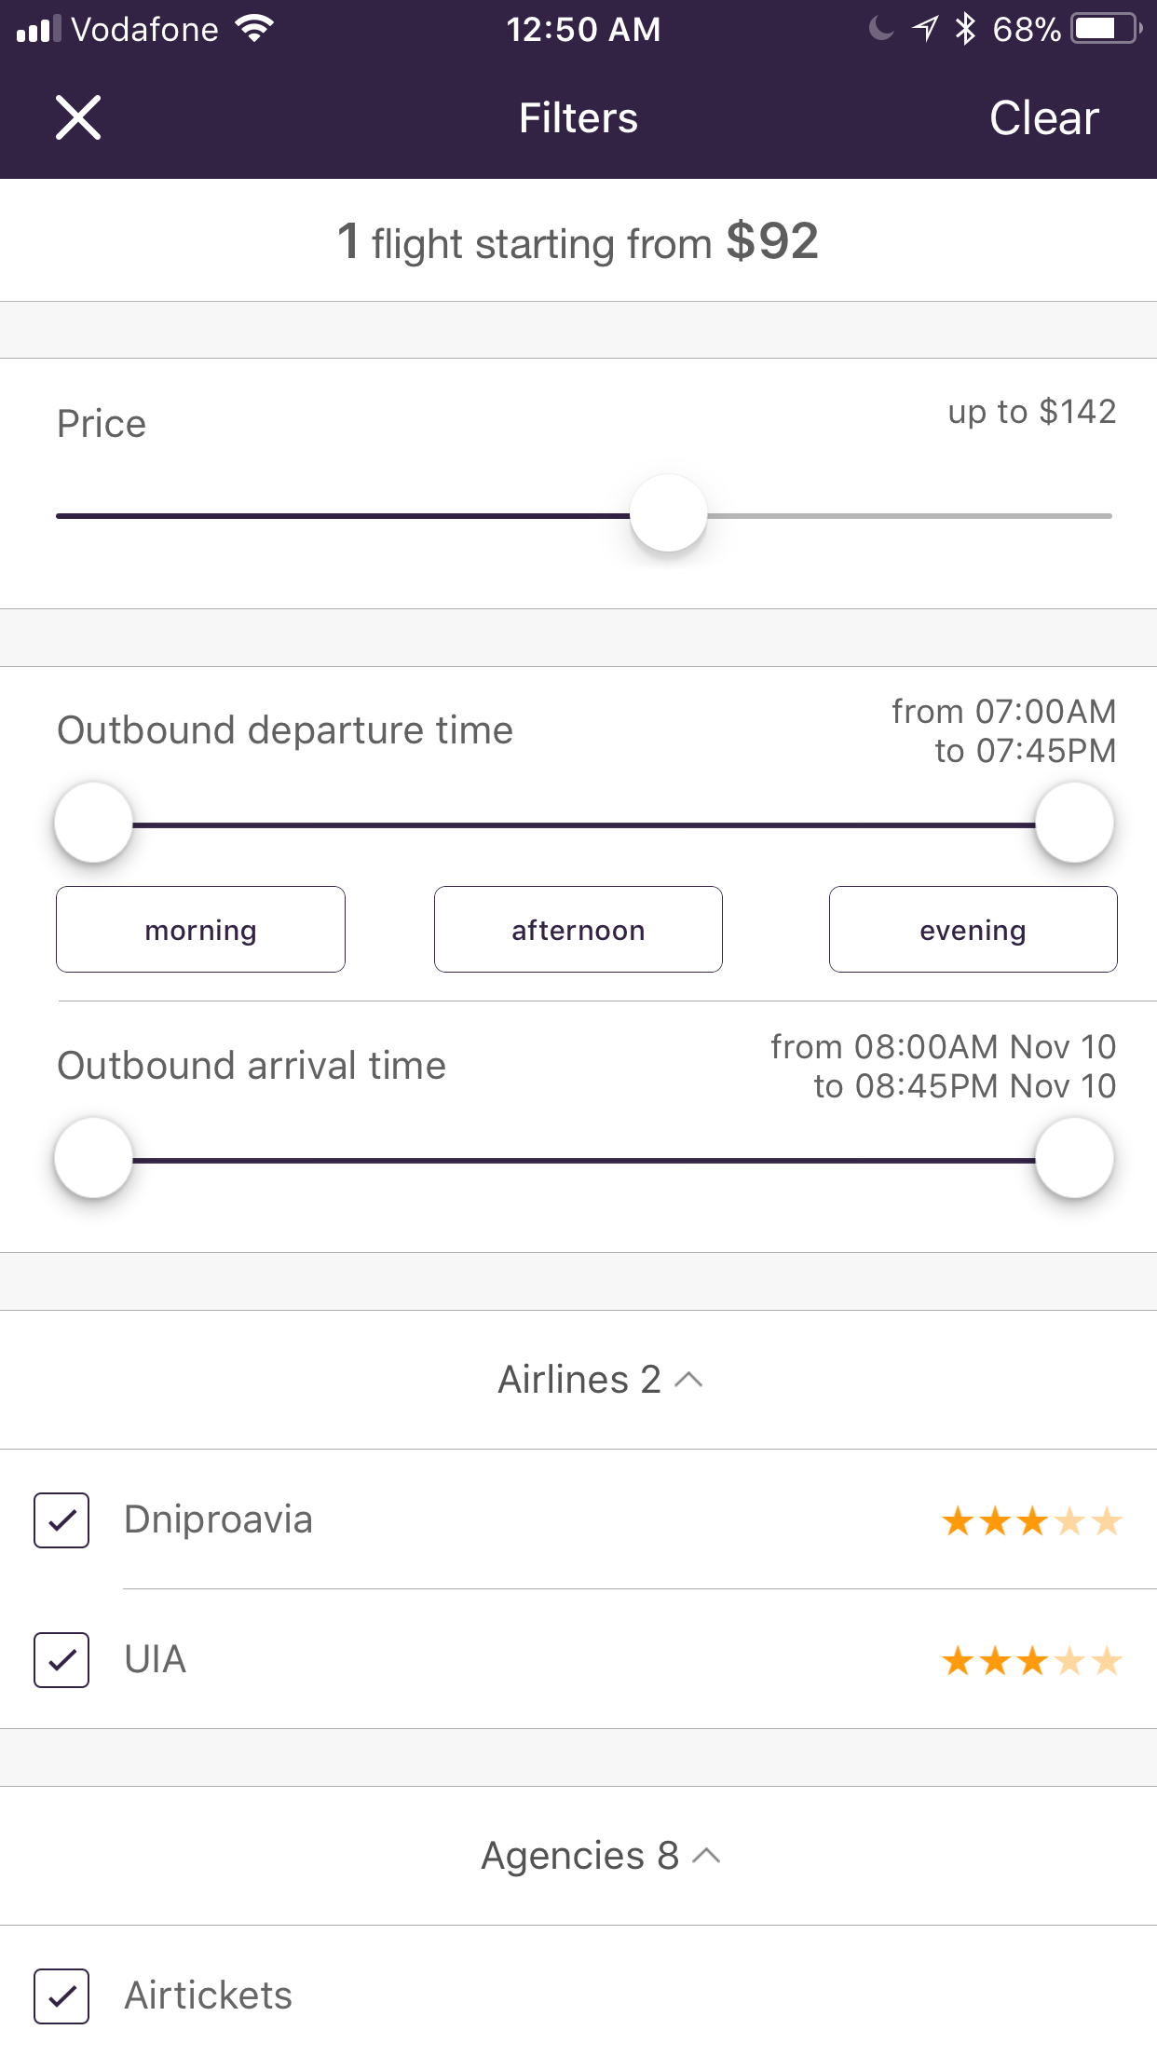Clear all filters

(x=1044, y=118)
